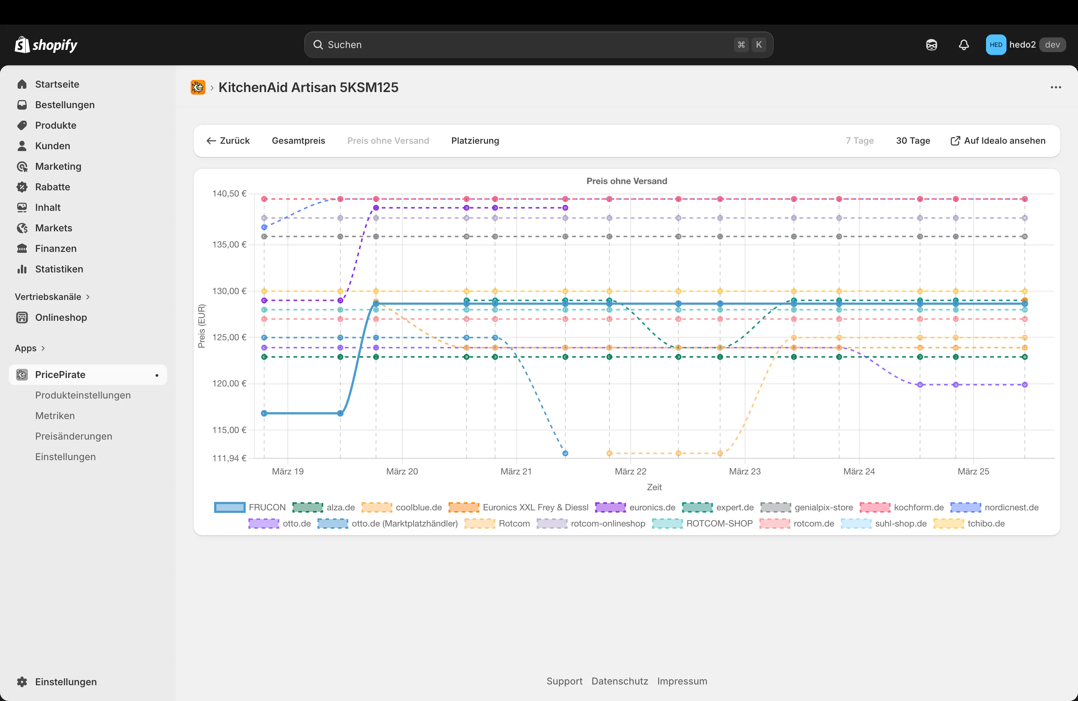
Task: Toggle expert.de series in legend
Action: click(718, 507)
